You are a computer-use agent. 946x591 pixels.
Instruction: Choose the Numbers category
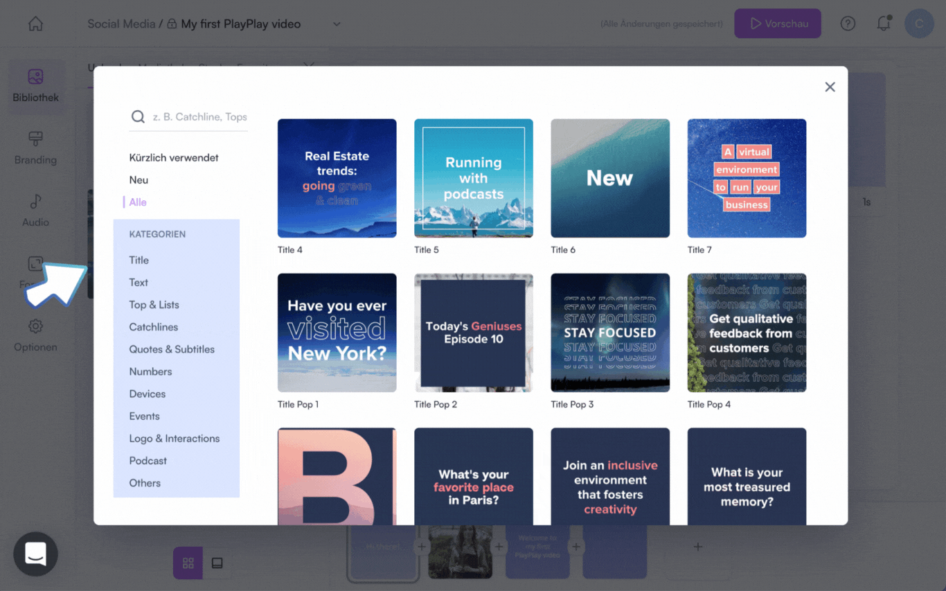tap(150, 371)
